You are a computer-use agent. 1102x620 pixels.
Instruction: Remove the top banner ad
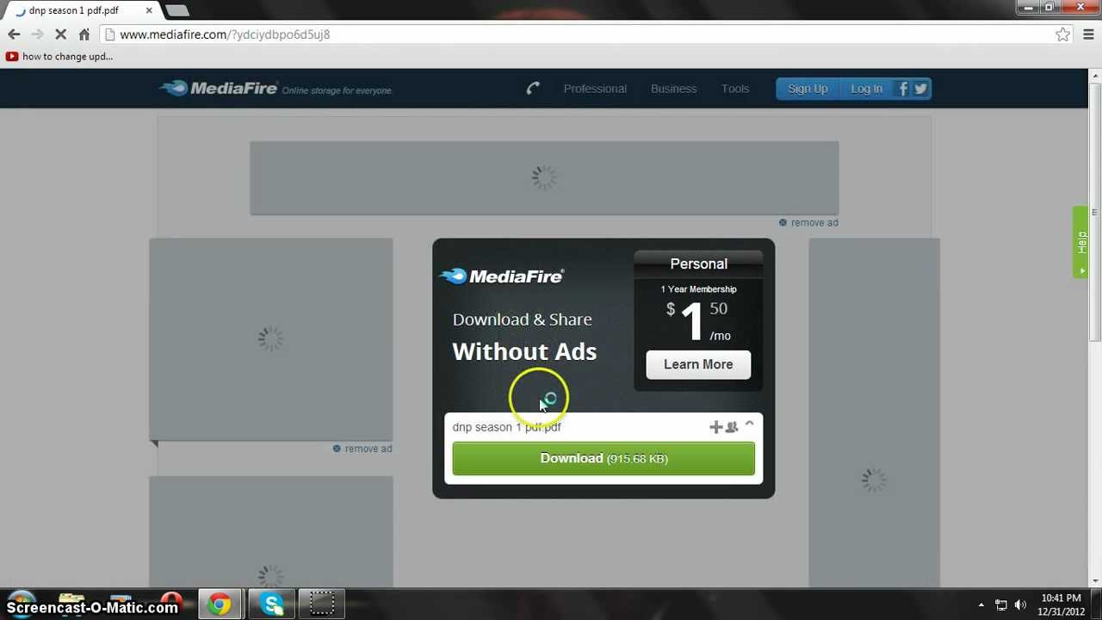(808, 222)
